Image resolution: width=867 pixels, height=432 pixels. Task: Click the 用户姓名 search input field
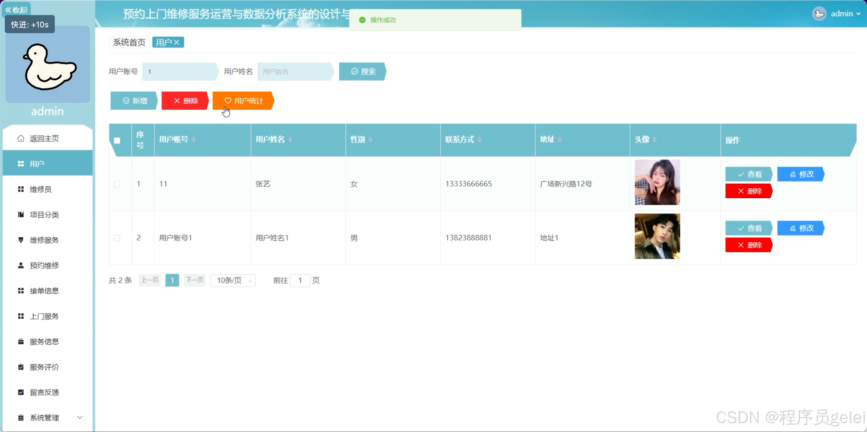point(294,71)
